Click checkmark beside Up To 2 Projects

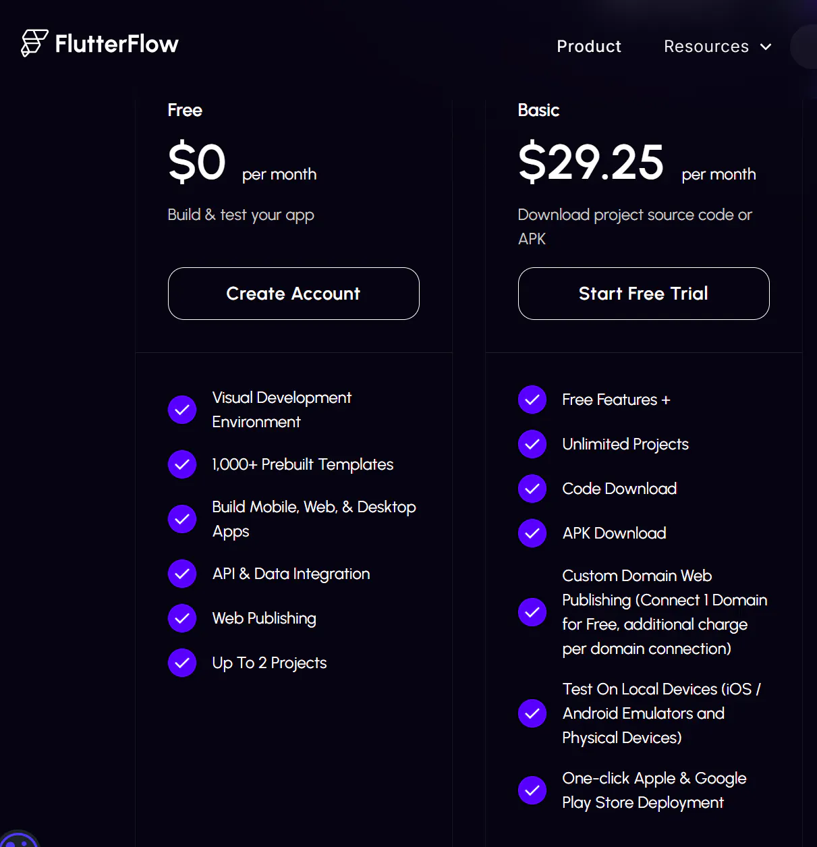pos(182,663)
